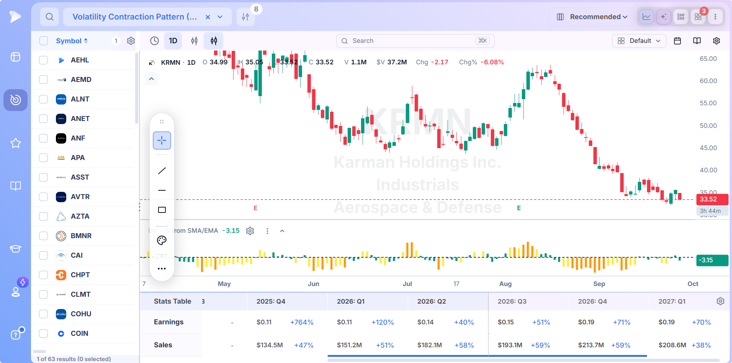Toggle the select-all checkbox beside Symbol
Image resolution: width=732 pixels, height=363 pixels.
pos(44,41)
